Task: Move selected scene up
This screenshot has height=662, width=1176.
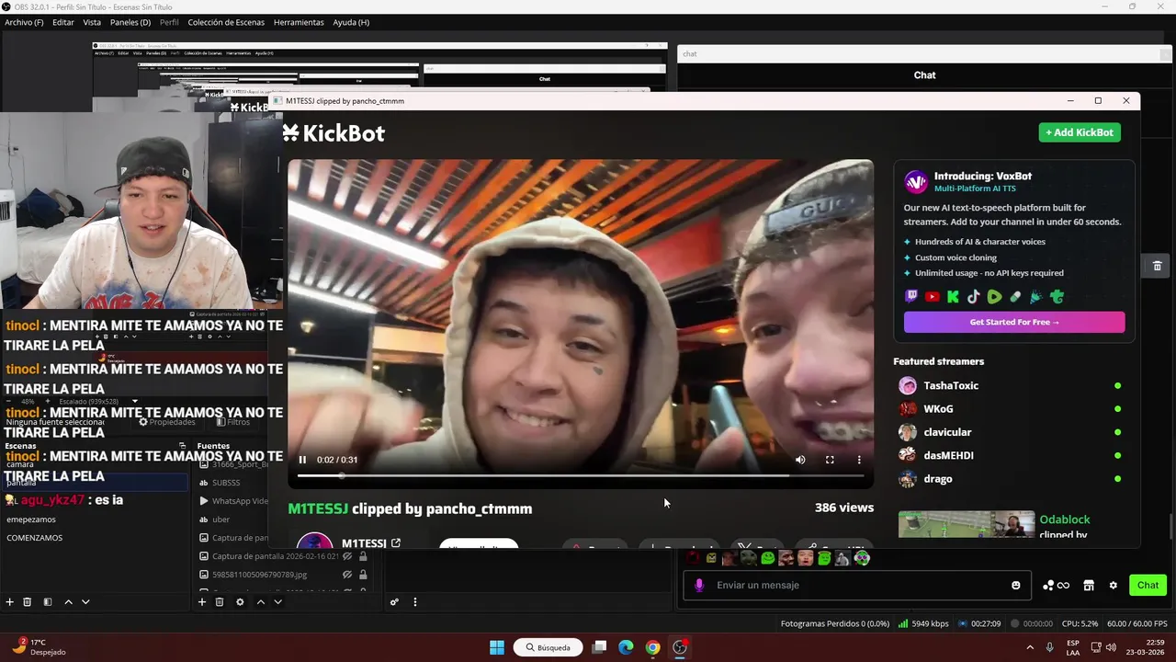Action: (68, 602)
